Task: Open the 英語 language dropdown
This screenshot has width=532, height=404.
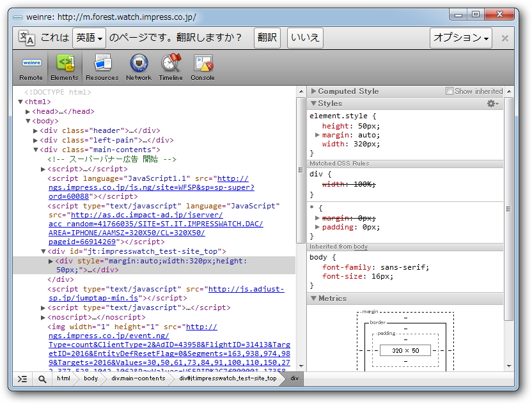Action: point(89,38)
